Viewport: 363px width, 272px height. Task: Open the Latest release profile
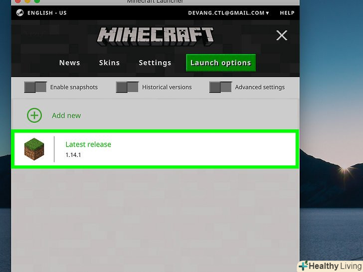point(155,149)
